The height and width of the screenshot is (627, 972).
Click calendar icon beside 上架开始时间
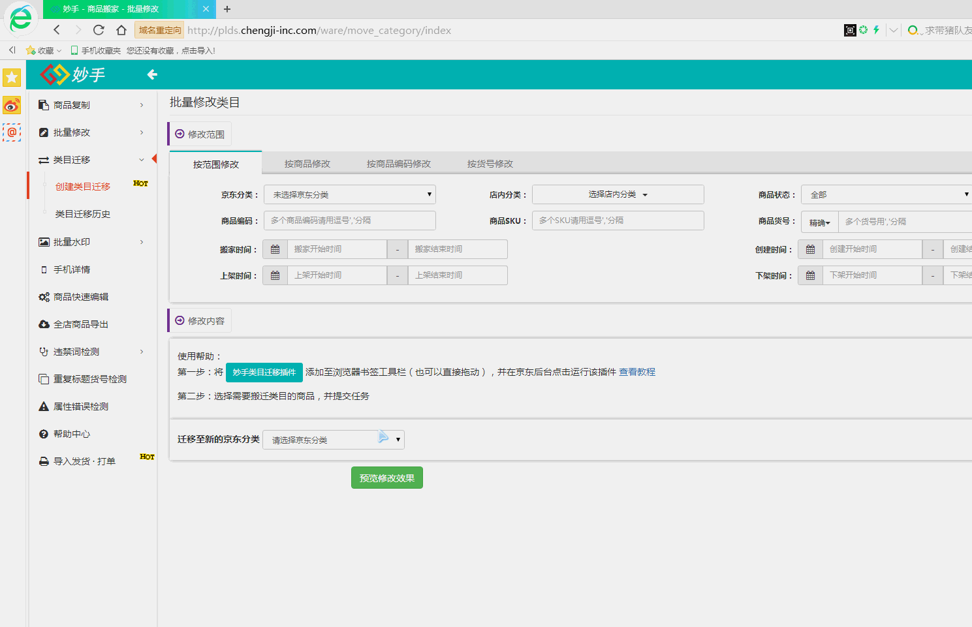click(275, 275)
